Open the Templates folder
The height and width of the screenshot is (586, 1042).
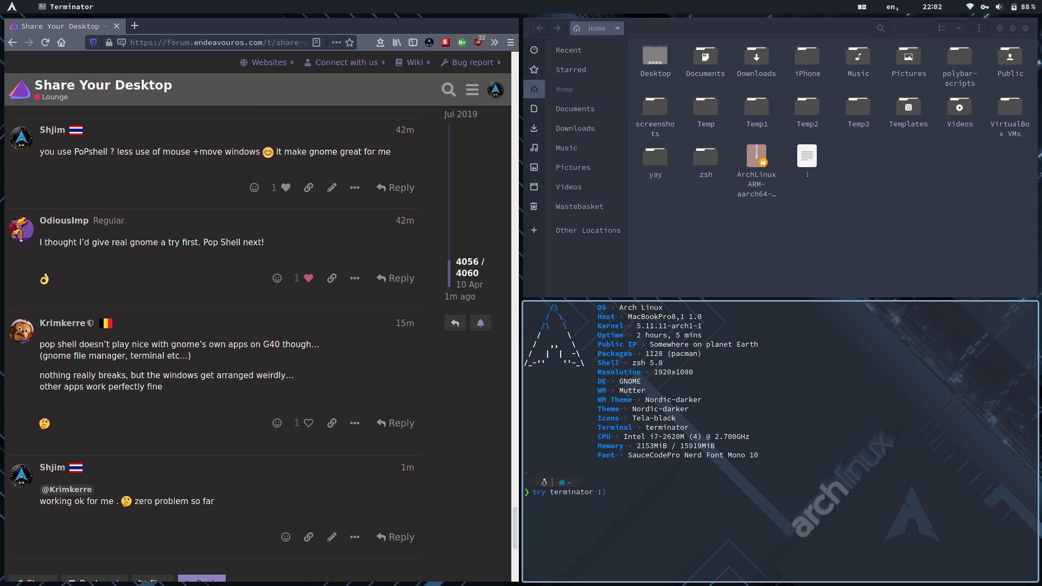coord(908,112)
